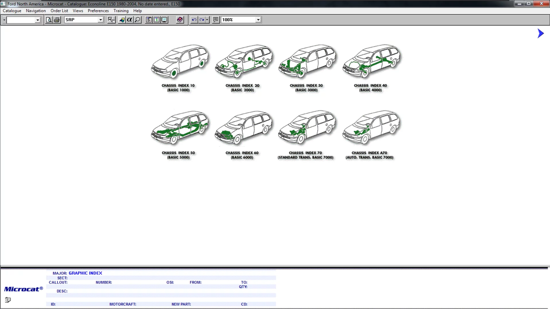Image resolution: width=550 pixels, height=309 pixels.
Task: Click the speech bubble notes icon
Action: pos(216,20)
